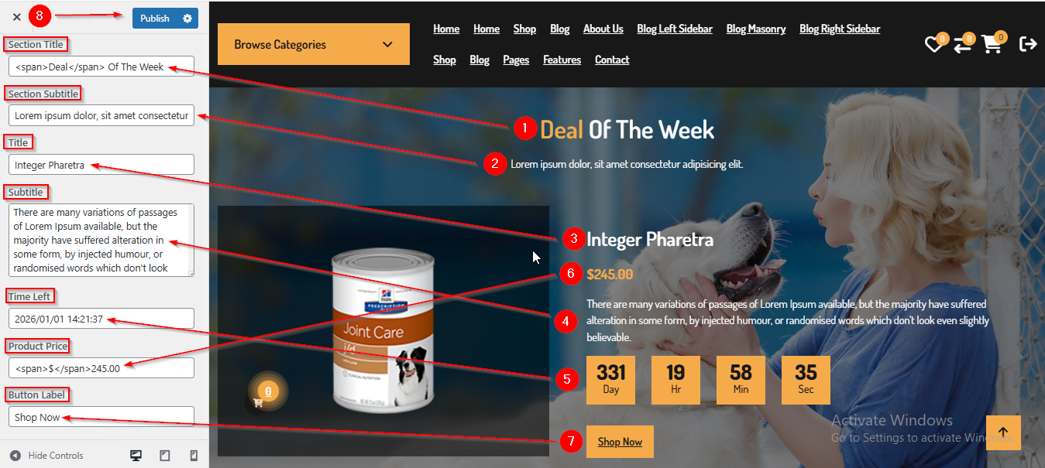Click the Publish button
This screenshot has width=1045, height=468.
(x=155, y=18)
